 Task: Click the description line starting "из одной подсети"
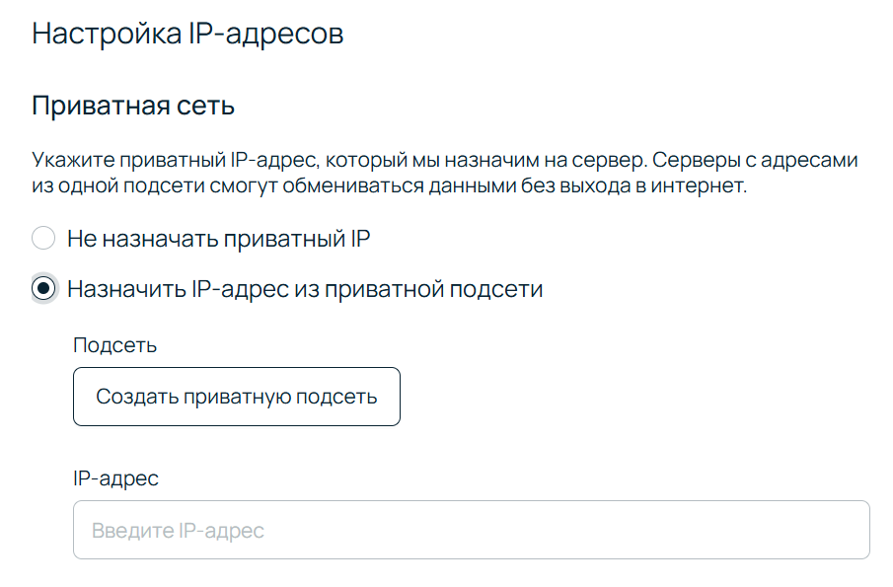coord(390,185)
